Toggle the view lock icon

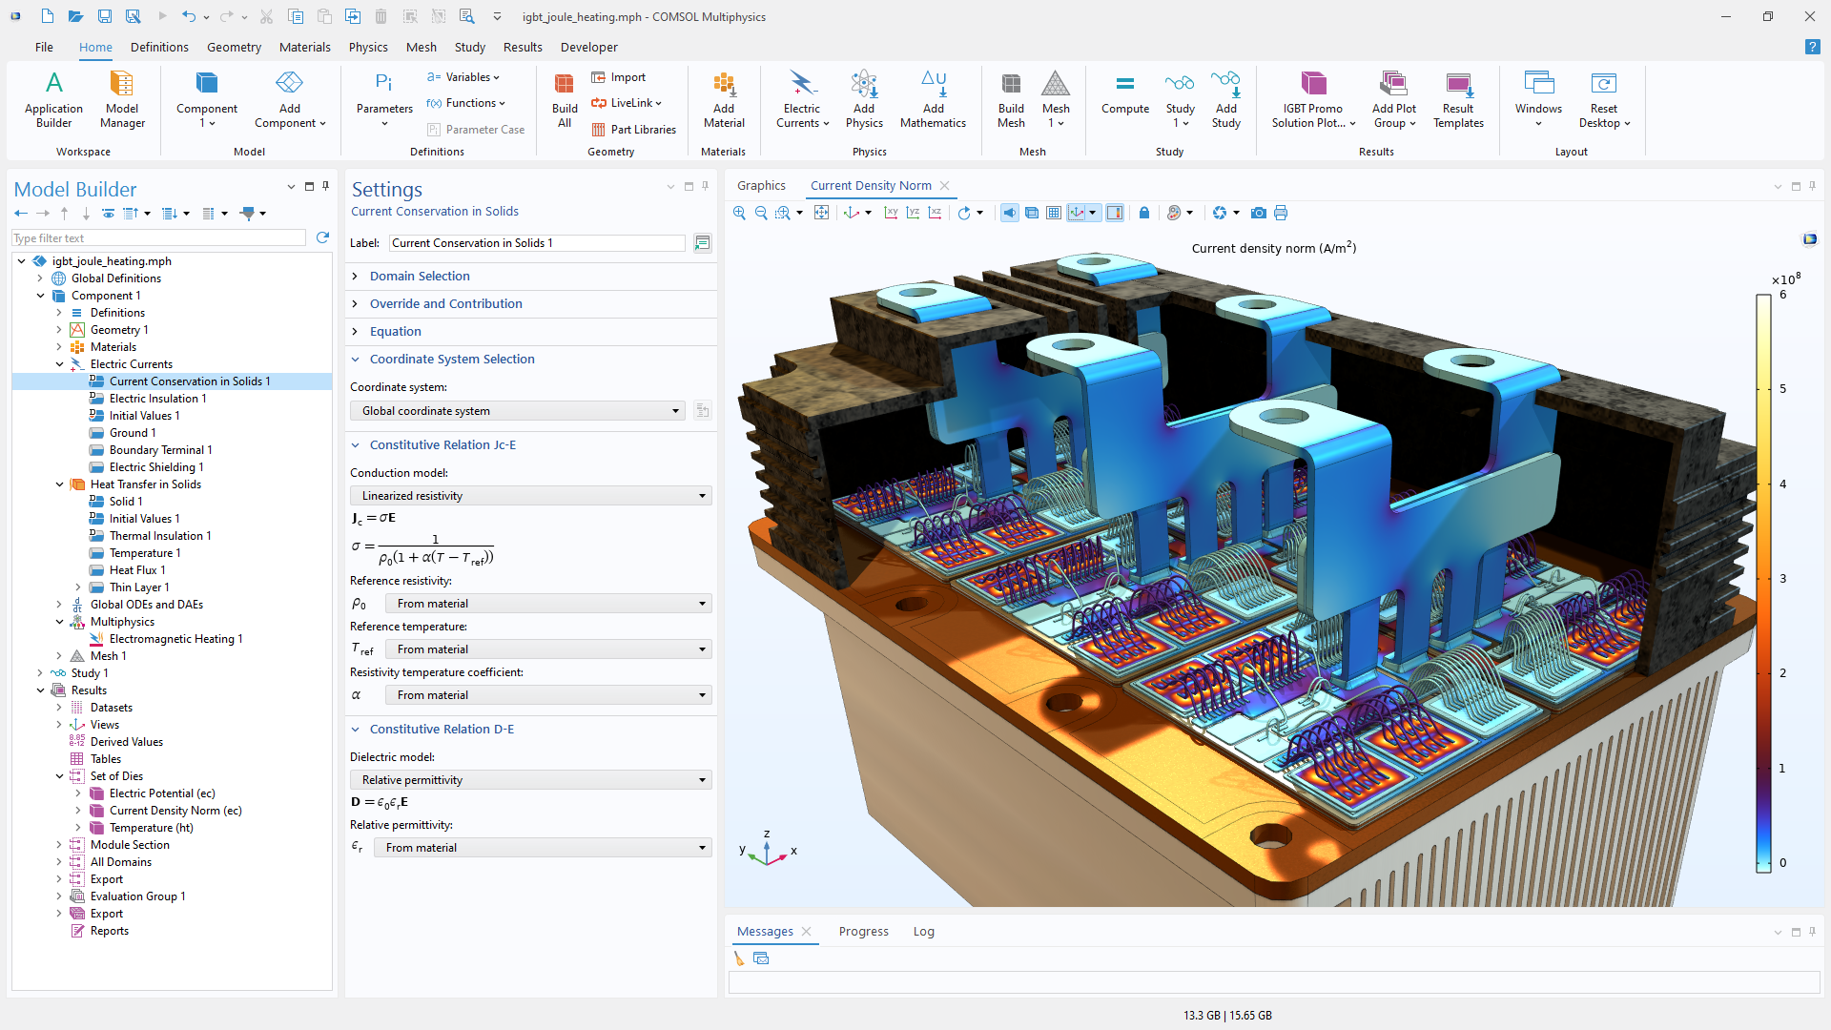[x=1144, y=213]
